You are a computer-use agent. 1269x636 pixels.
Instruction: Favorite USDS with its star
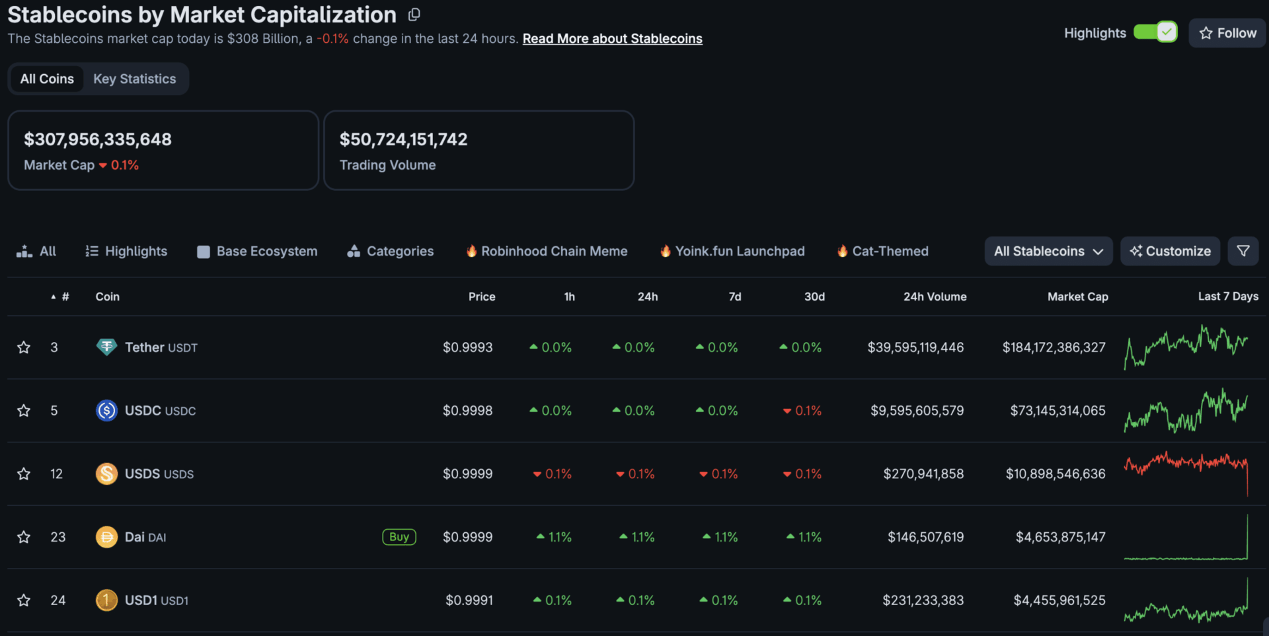24,474
